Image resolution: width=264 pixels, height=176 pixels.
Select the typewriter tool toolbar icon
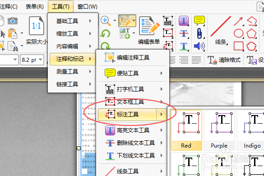168,21
